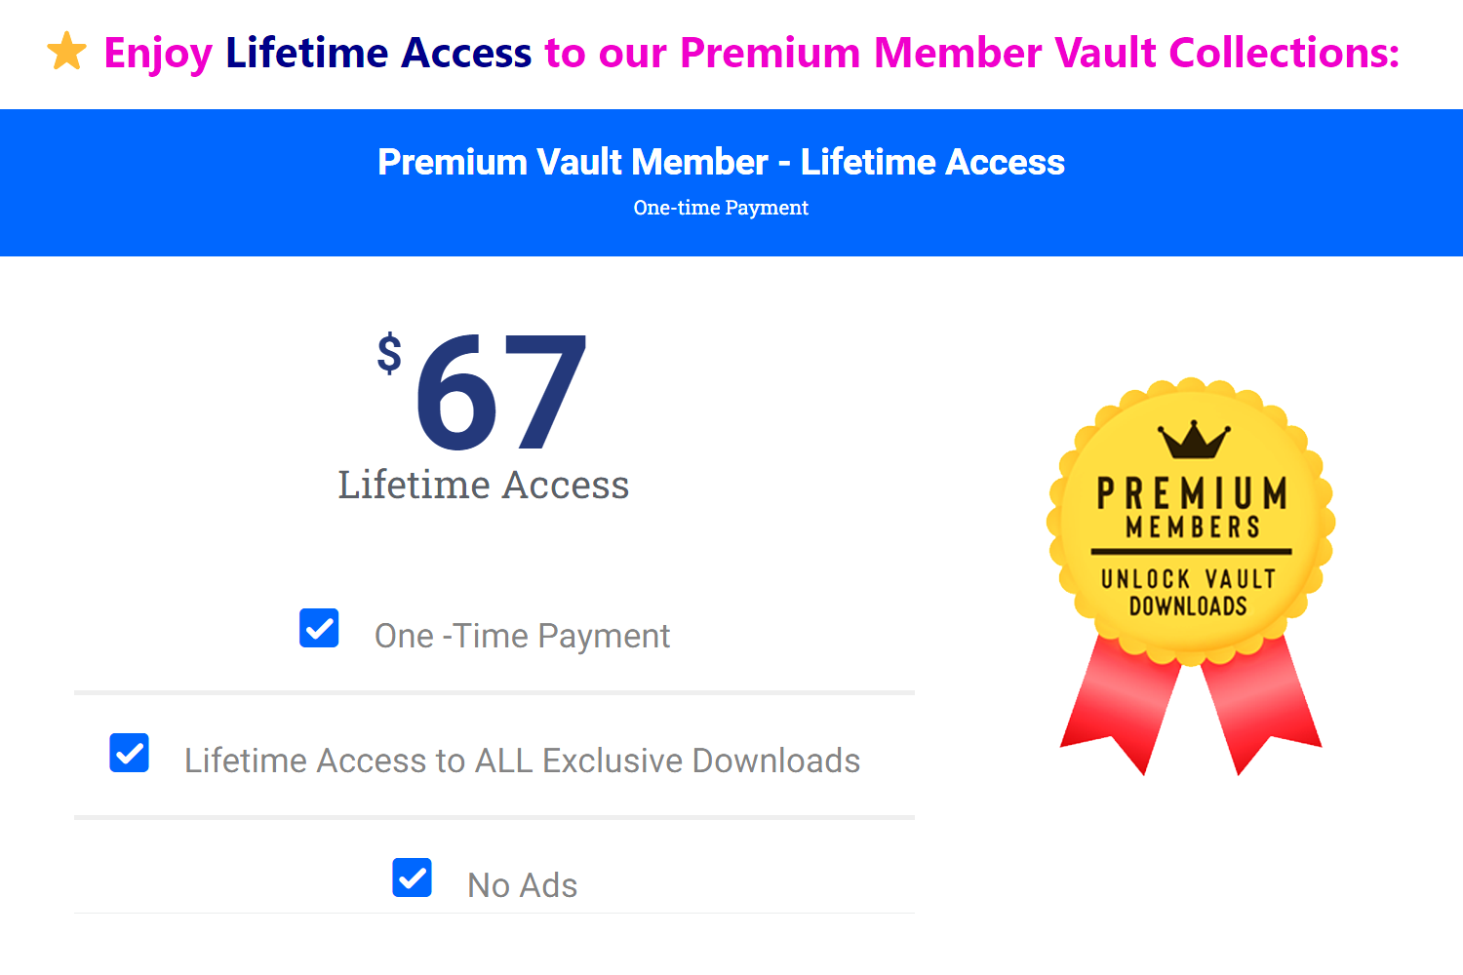Select the 'Premium Vault Member - Lifetime Access' banner
Viewport: 1463px width, 975px height.
[x=721, y=162]
